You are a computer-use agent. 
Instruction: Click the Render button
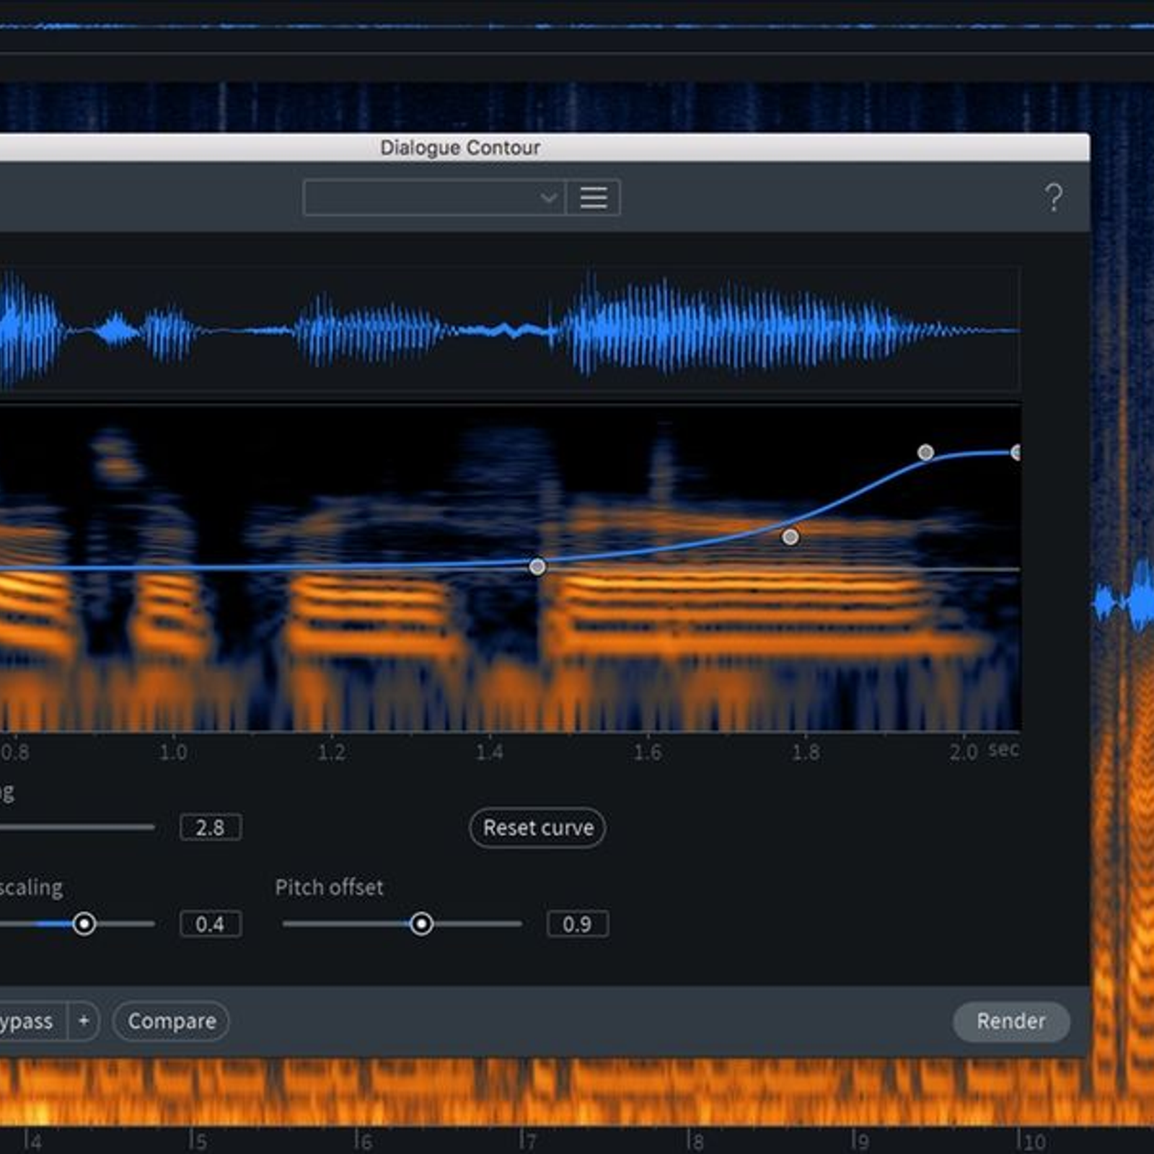1010,1021
